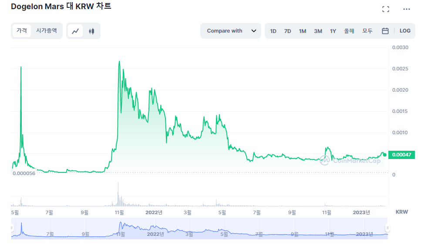The width and height of the screenshot is (421, 245).
Task: Select the 시가총액 tab
Action: tap(47, 31)
